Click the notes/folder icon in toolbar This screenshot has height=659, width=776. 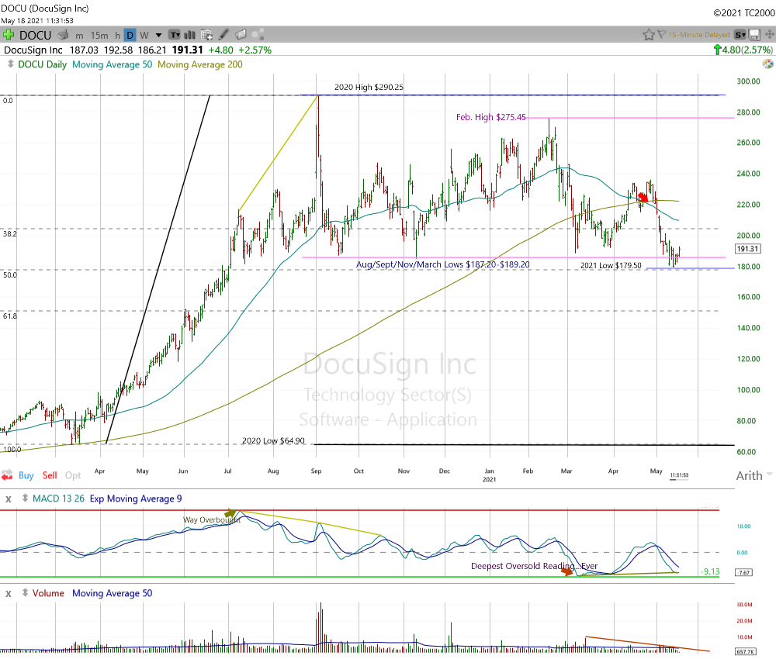point(241,35)
